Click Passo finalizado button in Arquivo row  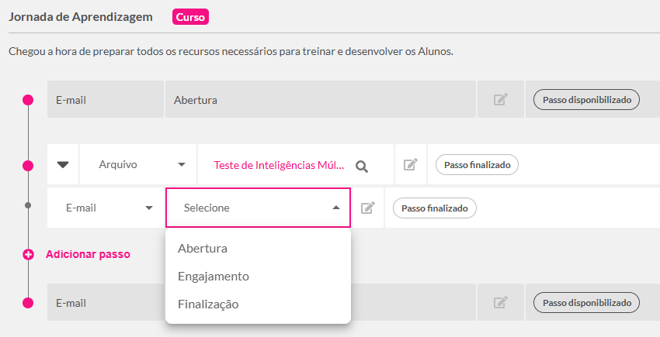click(x=477, y=165)
